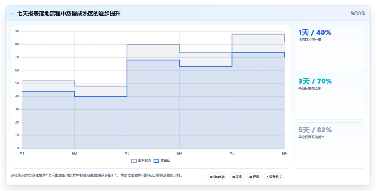Click the M3 x-axis label
Image resolution: width=376 pixels, height=191 pixels.
tap(127, 153)
